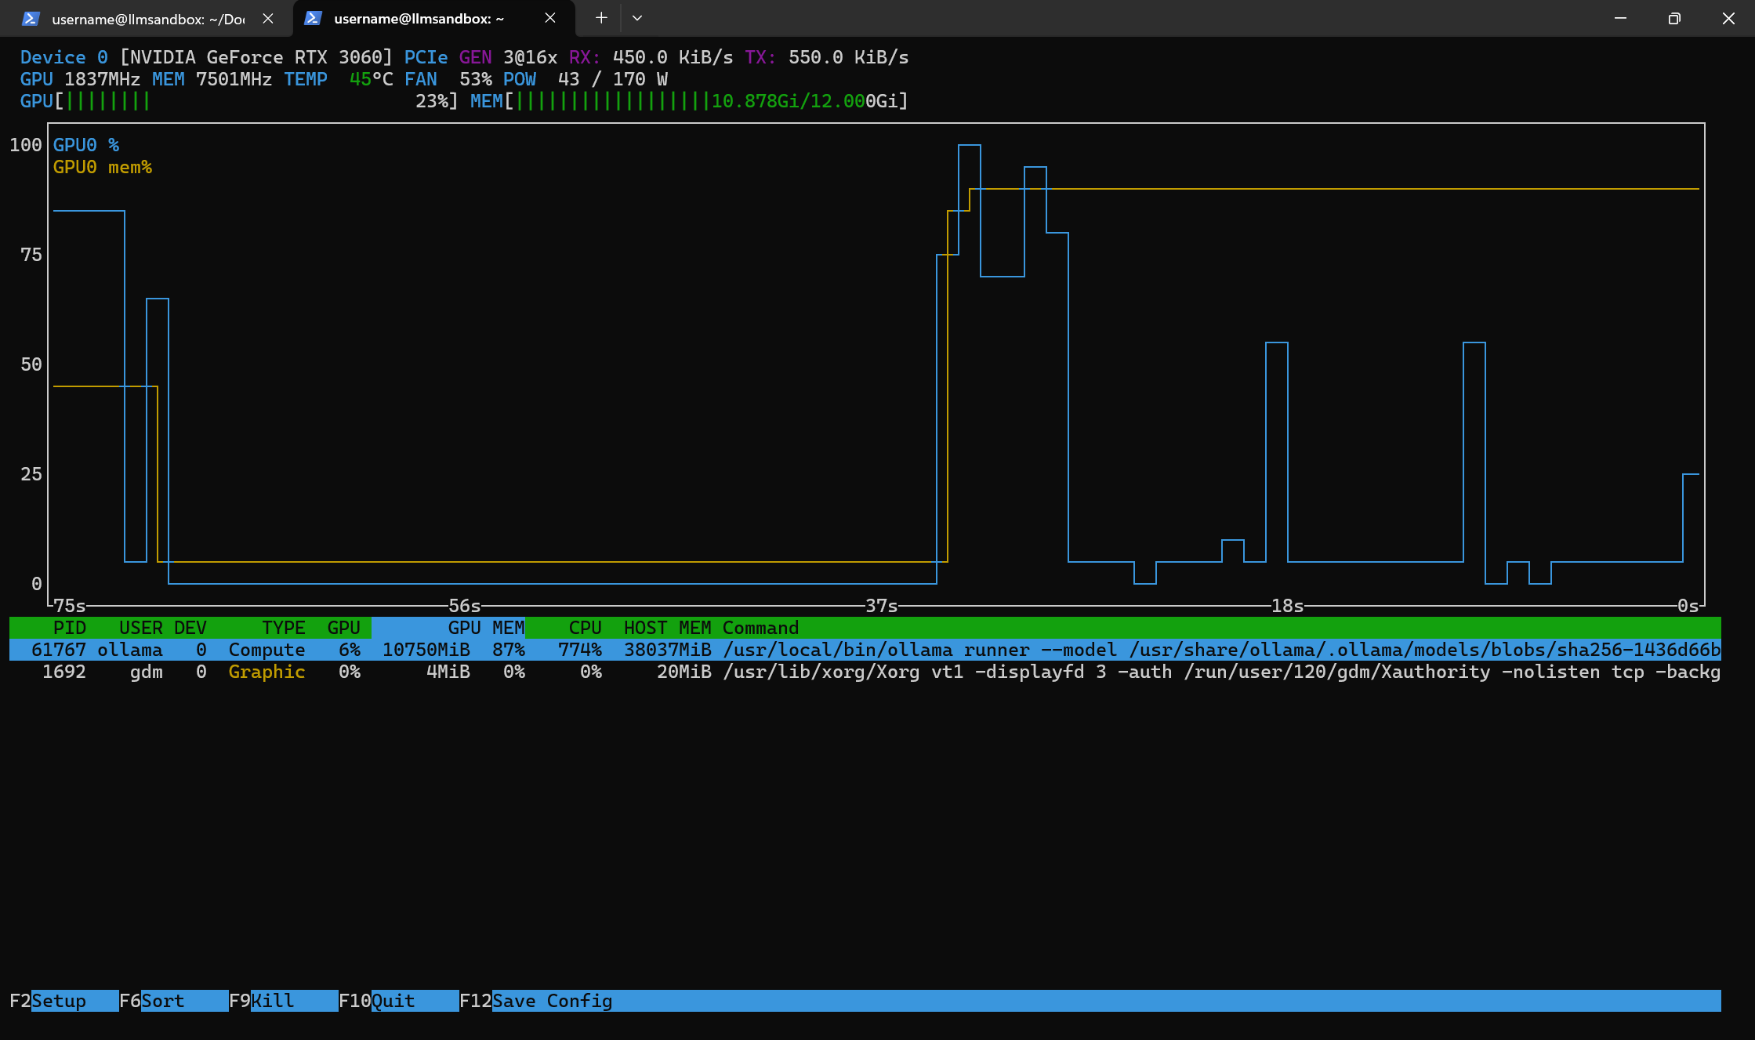Click PowerShell icon on second tab
1755x1040 pixels.
313,18
